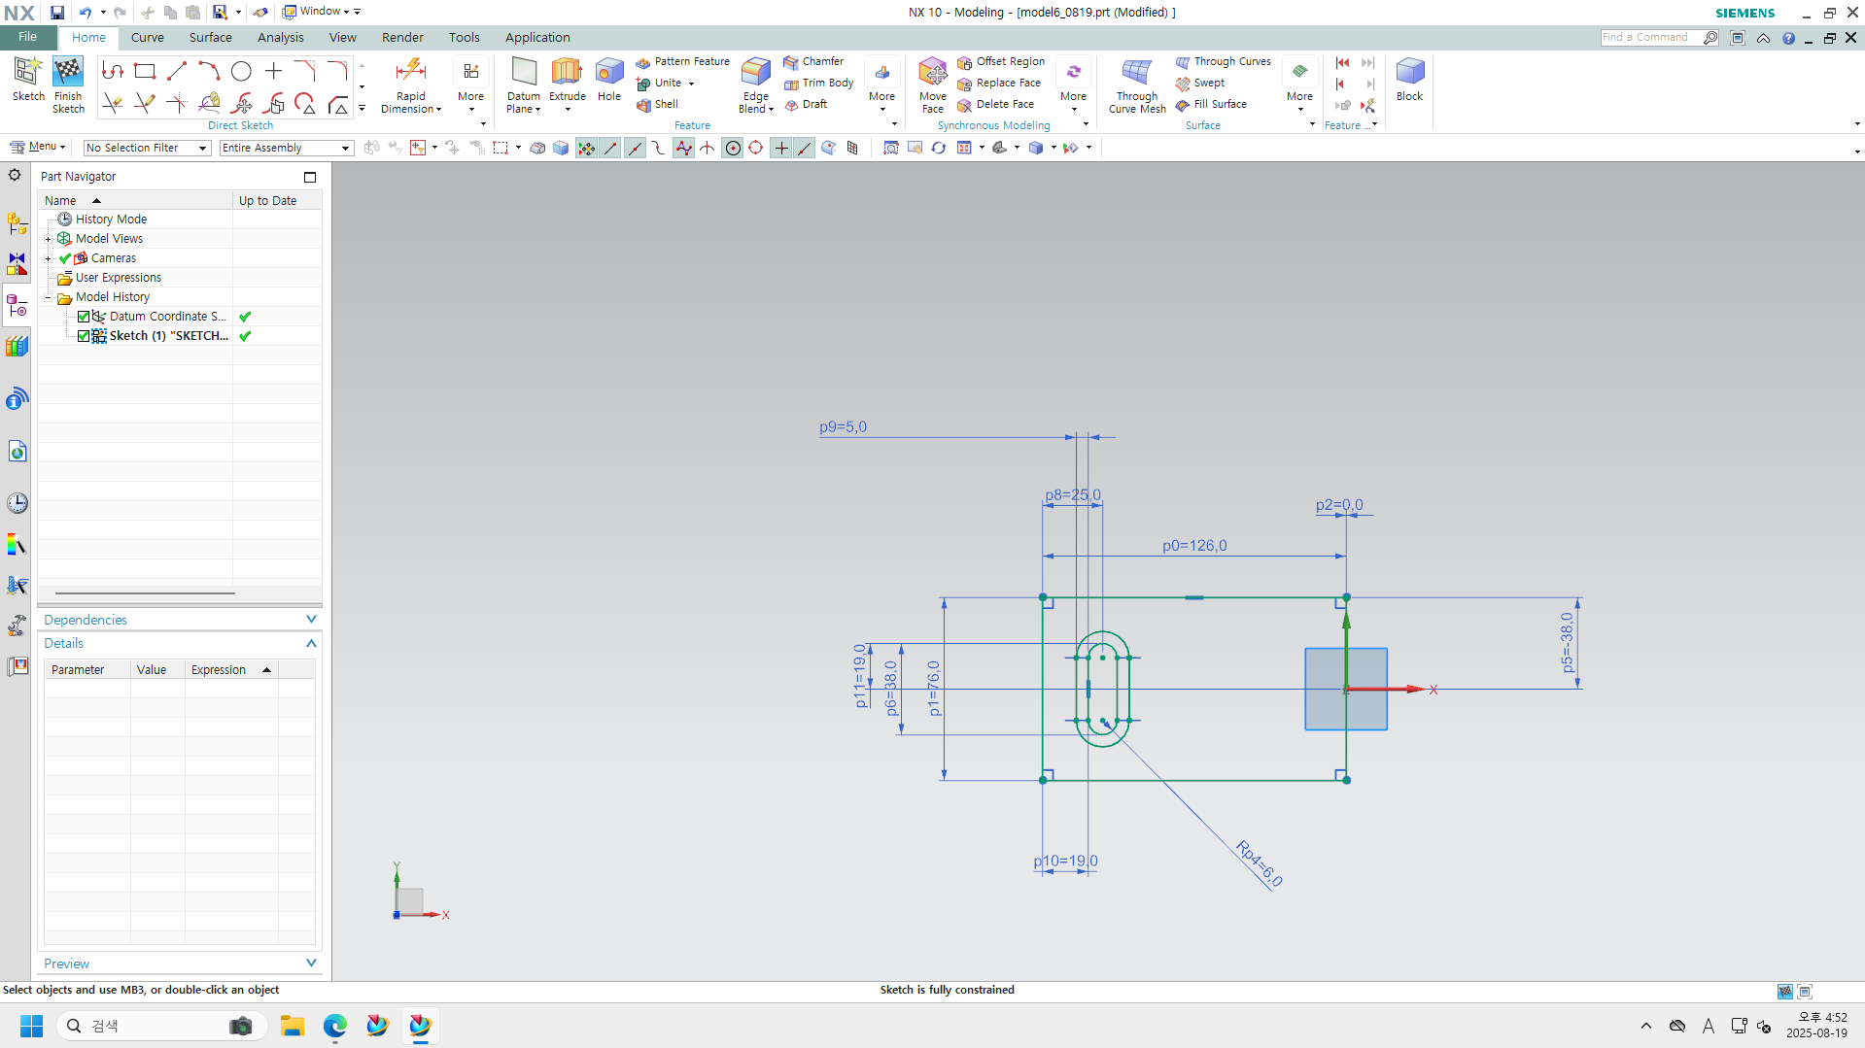Create a Block with the Block icon
Screen dimensions: 1865x1048
tap(1409, 80)
